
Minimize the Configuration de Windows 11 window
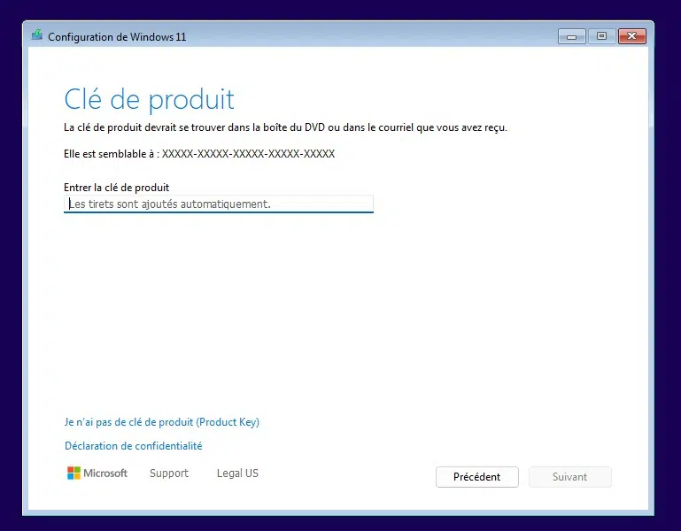[x=571, y=36]
